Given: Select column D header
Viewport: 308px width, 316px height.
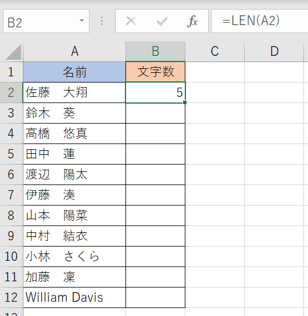Looking at the screenshot, I should pos(274,51).
